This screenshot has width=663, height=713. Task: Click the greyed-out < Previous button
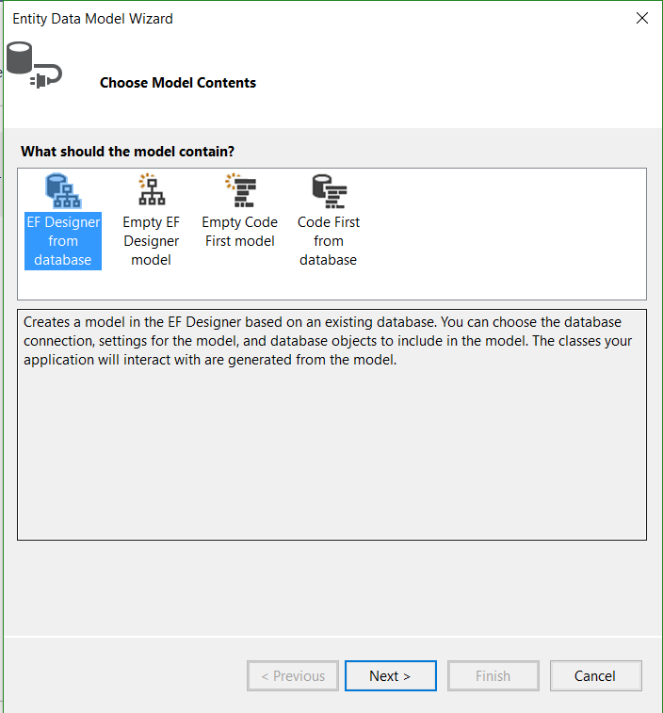pyautogui.click(x=293, y=675)
